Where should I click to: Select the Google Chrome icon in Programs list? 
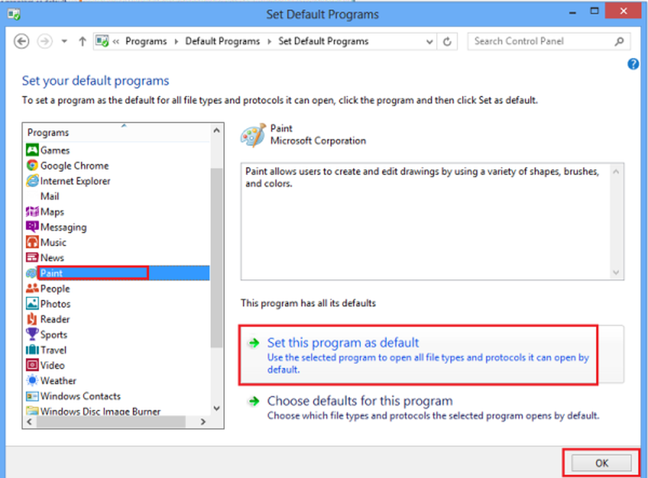(32, 166)
